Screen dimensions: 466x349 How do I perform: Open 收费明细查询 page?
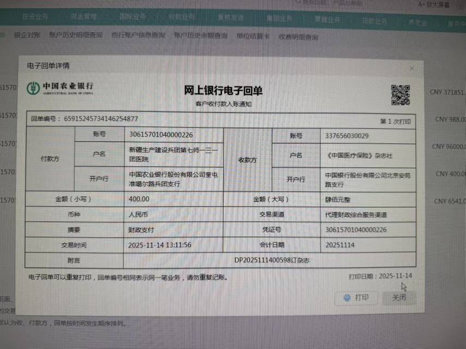(298, 38)
